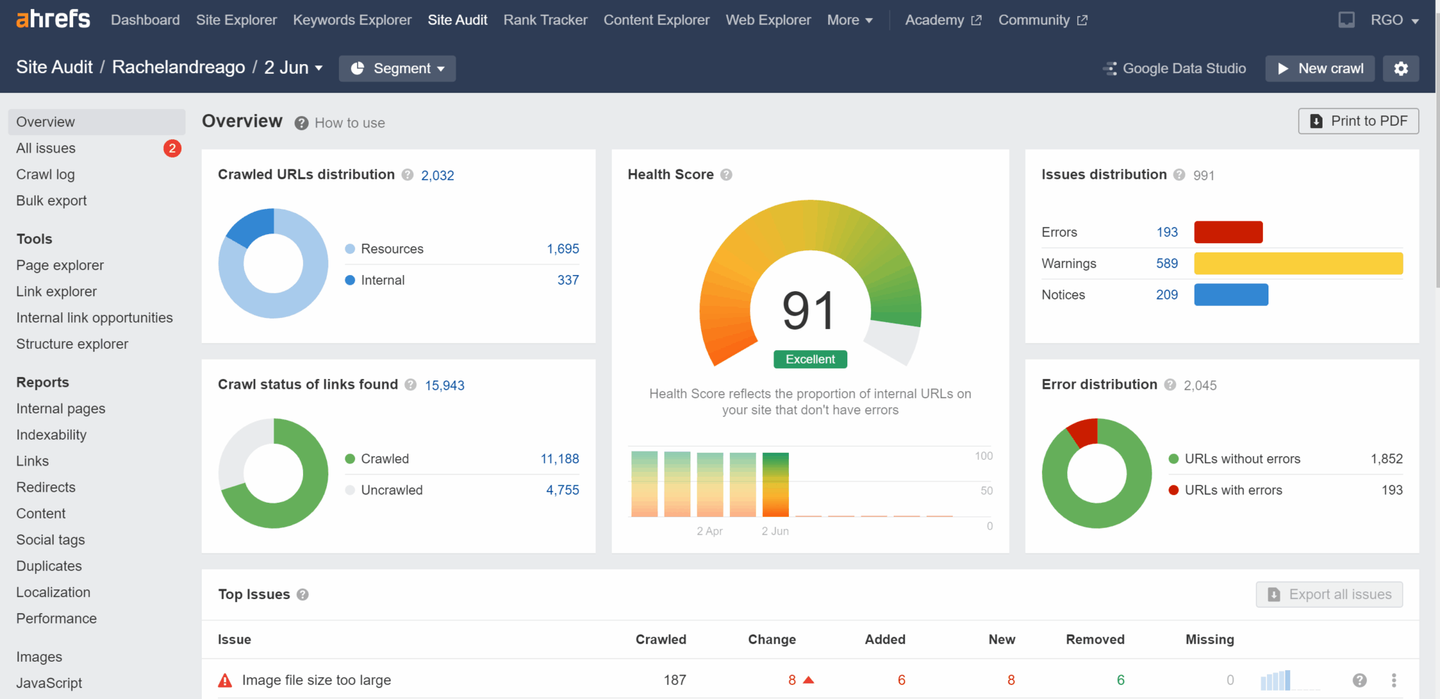Screen dimensions: 1440x699
Task: Click the 2 Jun health score history bar
Action: coord(776,485)
